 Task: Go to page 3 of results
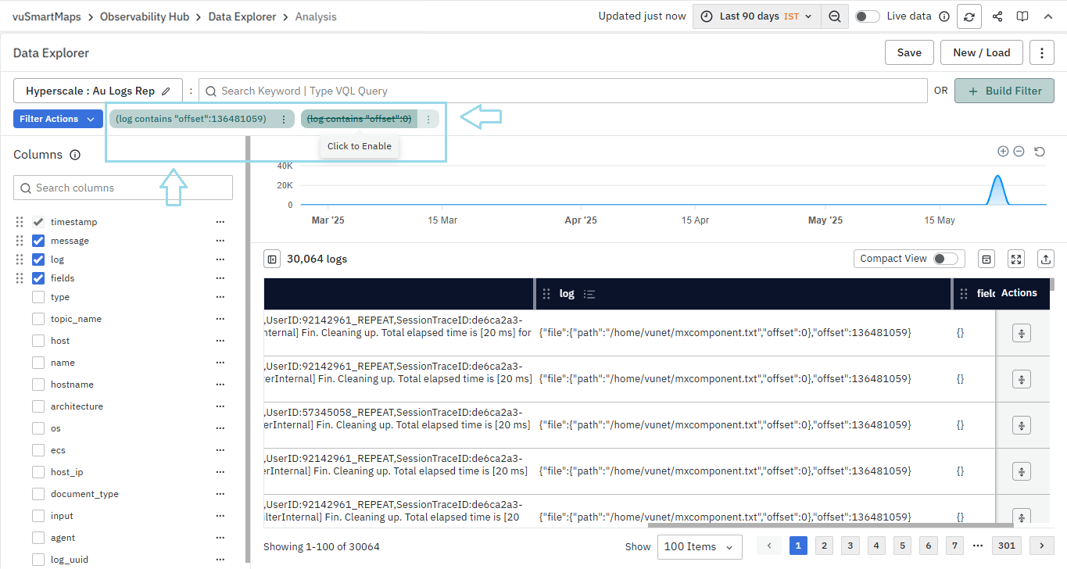pos(850,546)
